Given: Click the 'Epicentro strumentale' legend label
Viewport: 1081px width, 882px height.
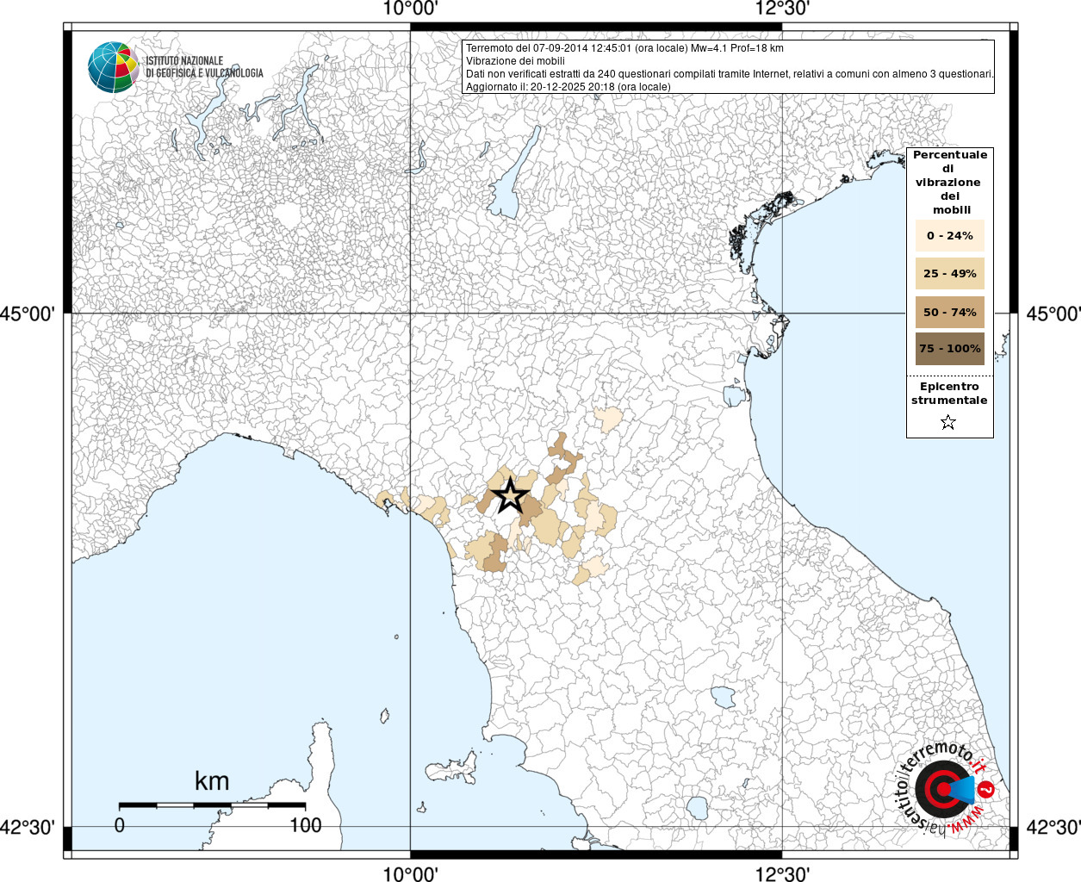Looking at the screenshot, I should [x=949, y=393].
